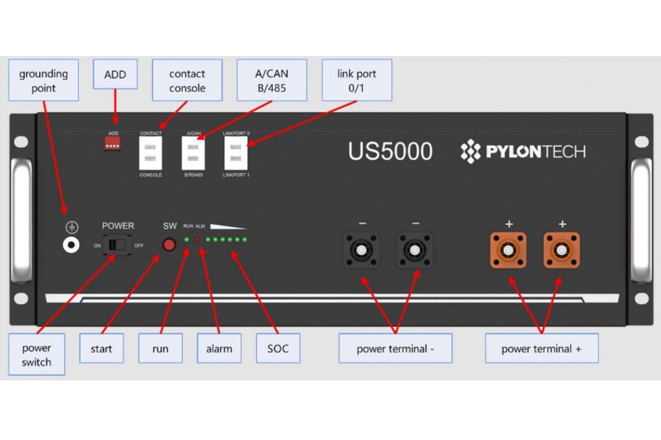The image size is (661, 440).
Task: Click the red ALM indicator LED
Action: tap(198, 240)
